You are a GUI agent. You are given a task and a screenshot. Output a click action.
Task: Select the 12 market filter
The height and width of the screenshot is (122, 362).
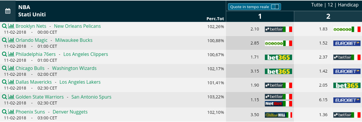pos(330,5)
